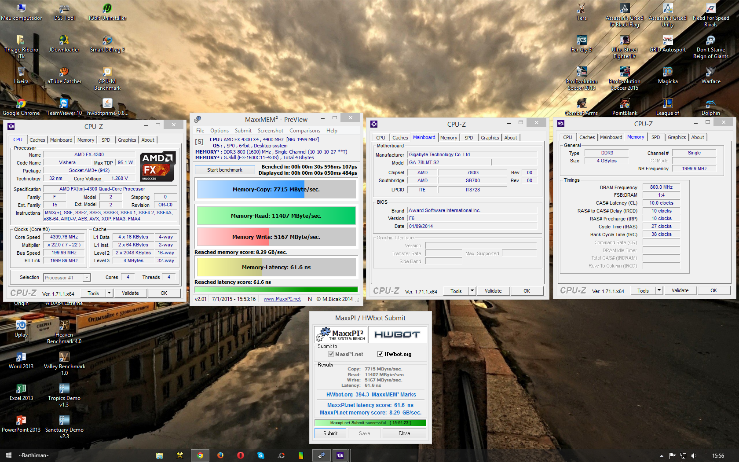Select About tab in Memory CPU-Z window
This screenshot has width=739, height=462.
(697, 137)
